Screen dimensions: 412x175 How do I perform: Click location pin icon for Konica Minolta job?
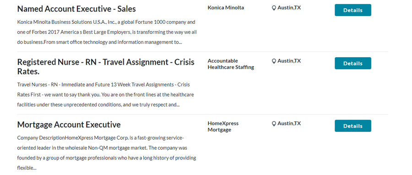[274, 8]
